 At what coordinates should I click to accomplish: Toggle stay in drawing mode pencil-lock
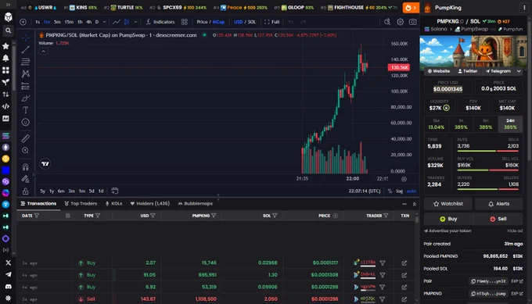click(26, 179)
